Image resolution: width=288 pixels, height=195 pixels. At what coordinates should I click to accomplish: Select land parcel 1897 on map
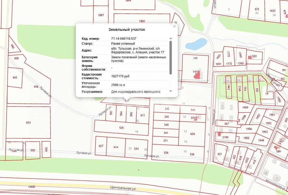(x=101, y=15)
